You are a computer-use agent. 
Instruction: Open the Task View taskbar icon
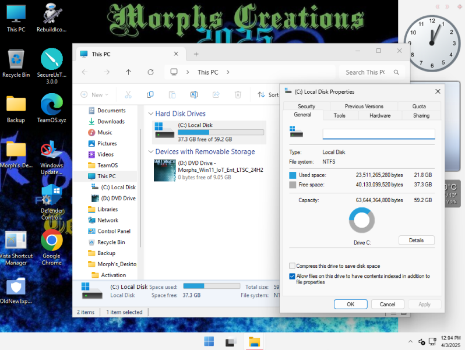click(x=231, y=342)
